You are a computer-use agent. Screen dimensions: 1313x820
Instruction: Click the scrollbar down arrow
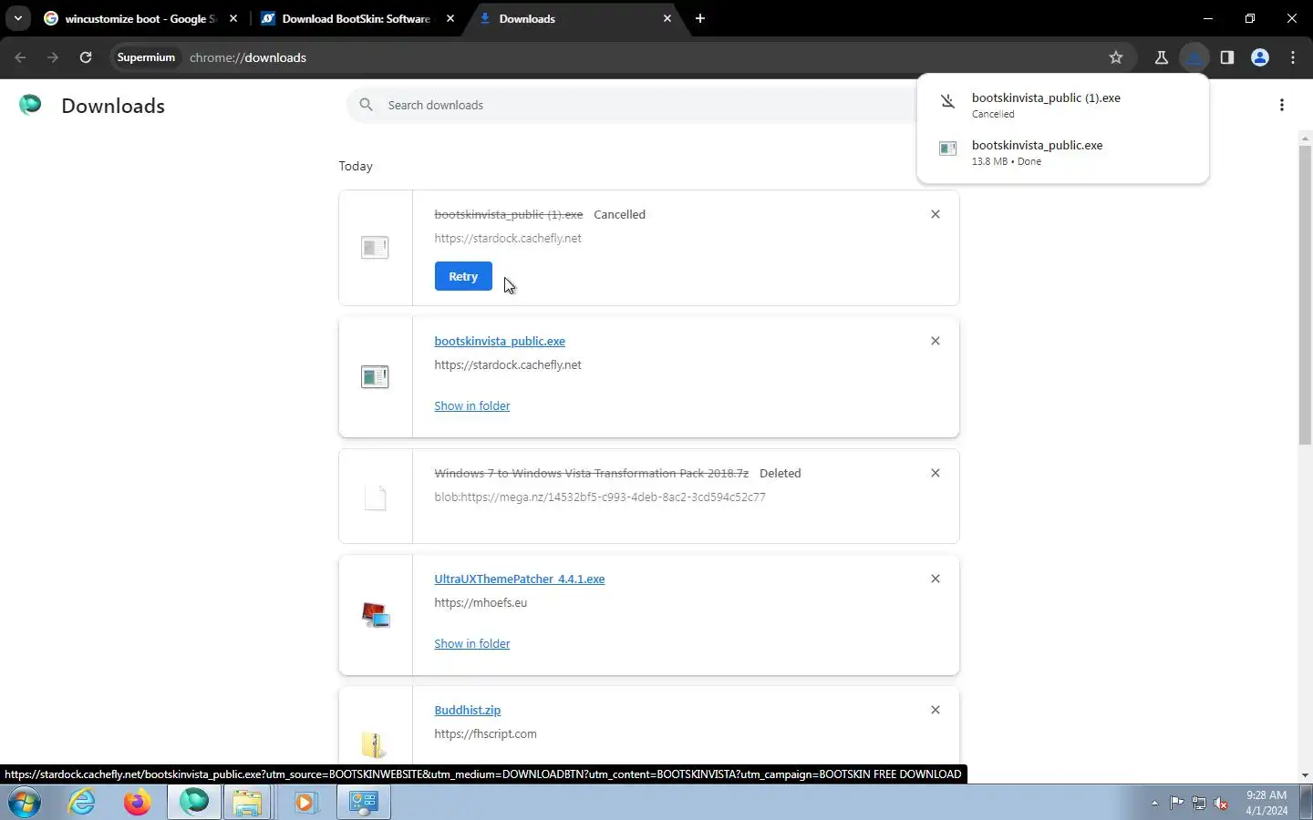pos(1305,775)
